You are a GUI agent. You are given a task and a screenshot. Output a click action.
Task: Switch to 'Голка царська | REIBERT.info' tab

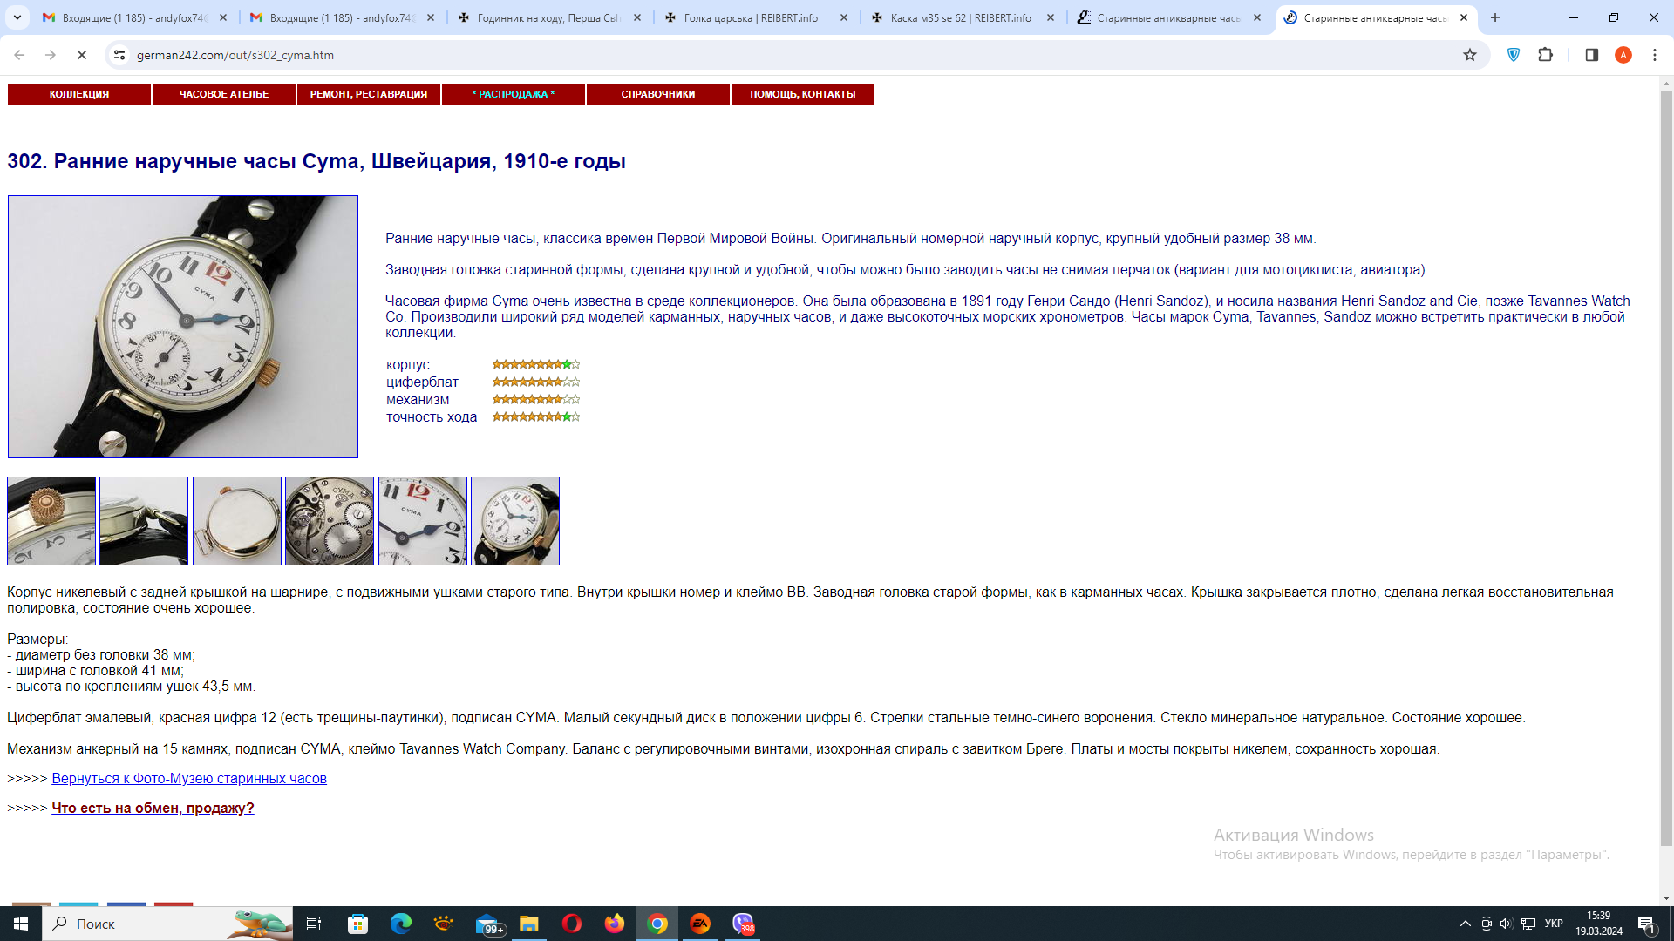(755, 17)
